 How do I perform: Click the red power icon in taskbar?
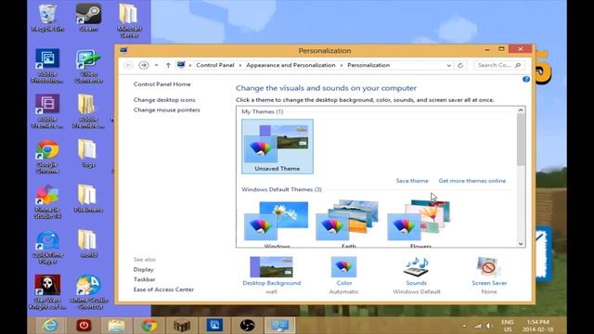[84, 326]
